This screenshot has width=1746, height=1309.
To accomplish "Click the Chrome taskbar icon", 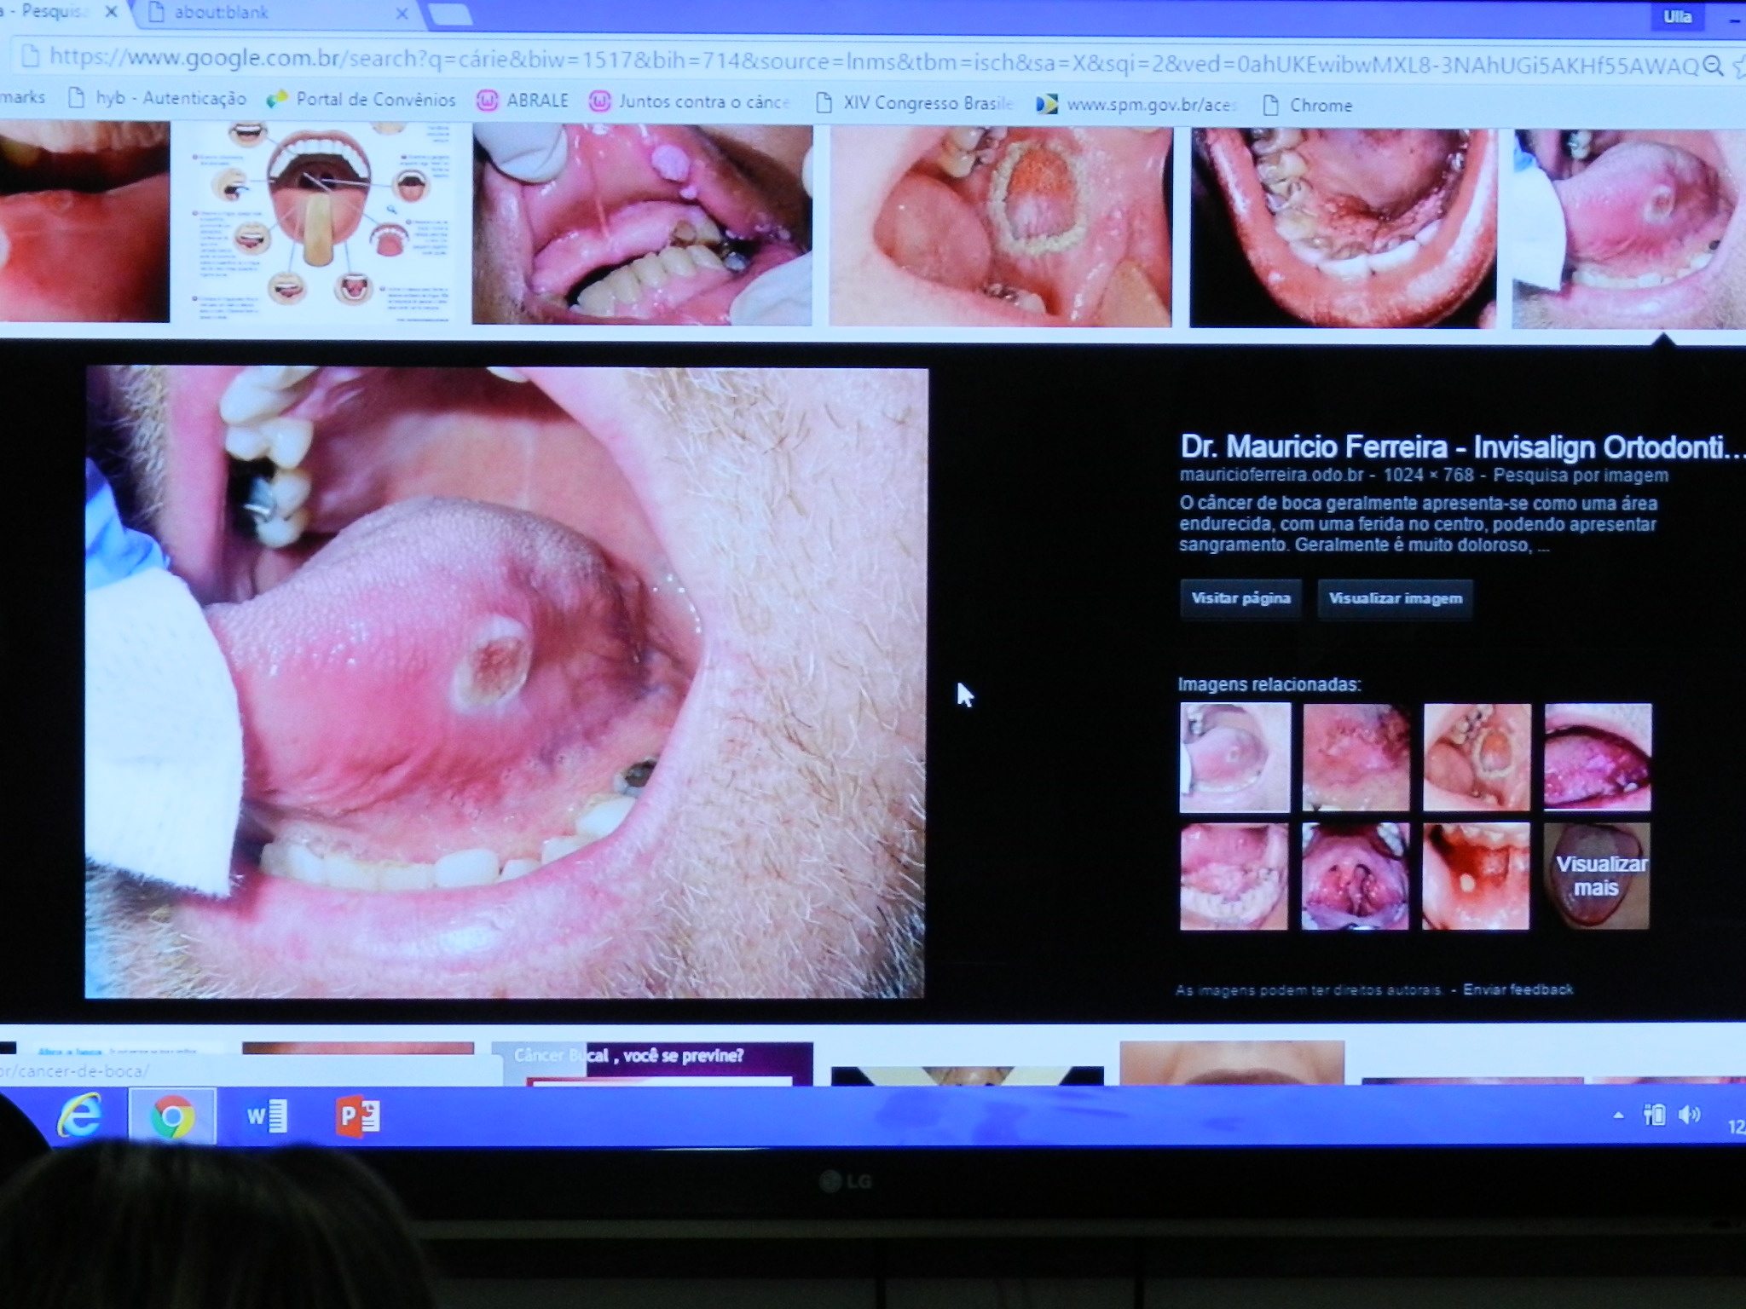I will 171,1116.
